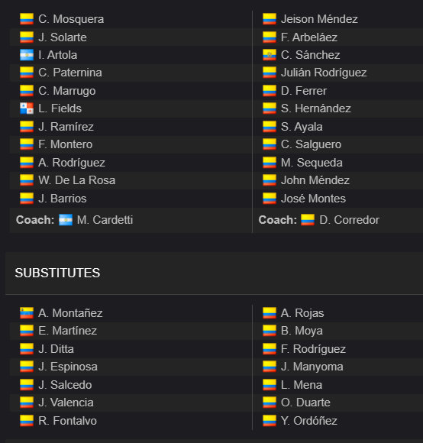
Task: Click the Venezuela flag beside A. Montañez
Action: 27,313
